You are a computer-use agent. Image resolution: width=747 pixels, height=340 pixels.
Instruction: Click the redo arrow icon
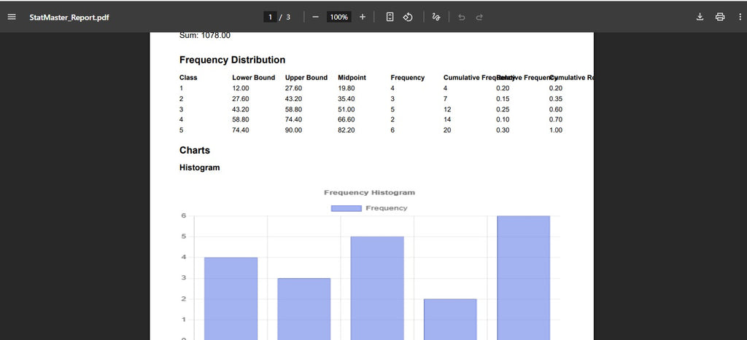[479, 17]
